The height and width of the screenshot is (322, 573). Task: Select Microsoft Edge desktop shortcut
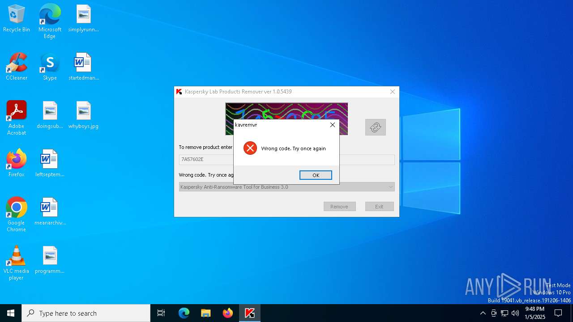[50, 21]
